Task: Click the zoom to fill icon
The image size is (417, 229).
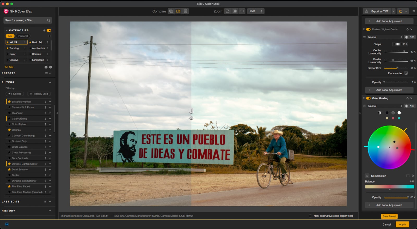Action: tap(235, 11)
